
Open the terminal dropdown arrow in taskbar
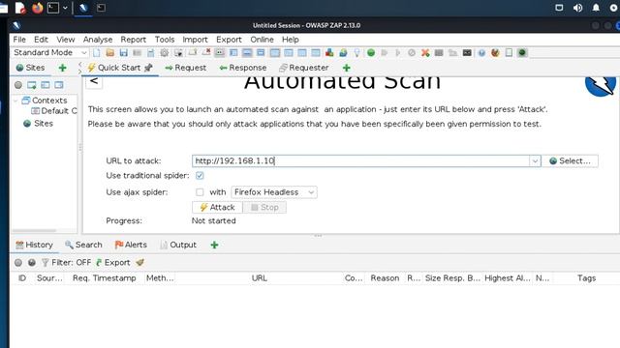[x=65, y=8]
